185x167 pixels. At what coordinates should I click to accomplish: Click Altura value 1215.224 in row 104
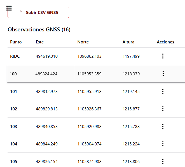[131, 144]
